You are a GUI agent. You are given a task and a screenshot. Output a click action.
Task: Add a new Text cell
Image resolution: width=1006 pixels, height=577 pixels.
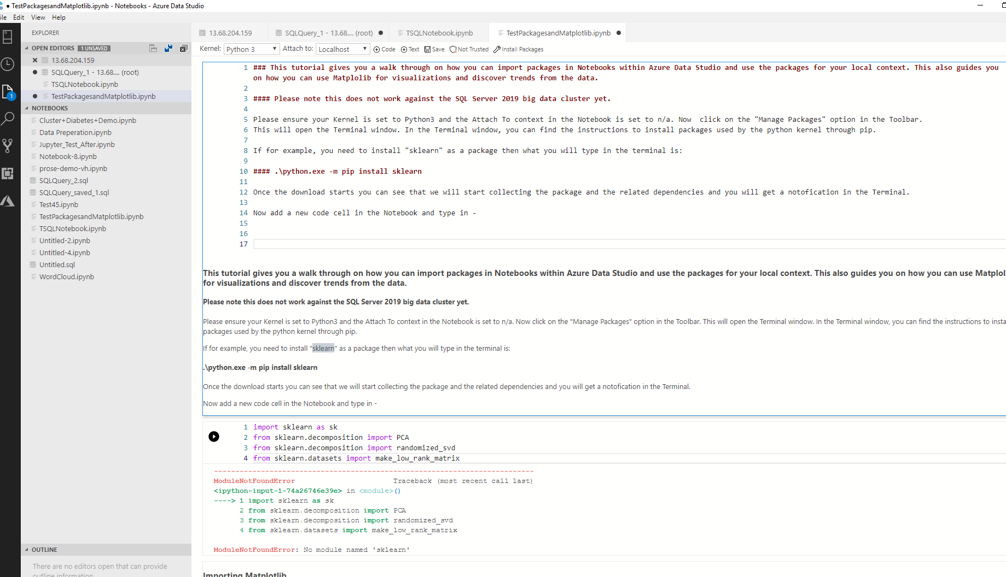(x=410, y=49)
